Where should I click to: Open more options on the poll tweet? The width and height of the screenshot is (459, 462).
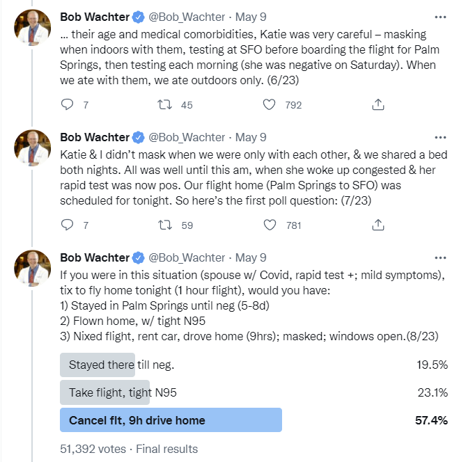pyautogui.click(x=440, y=258)
